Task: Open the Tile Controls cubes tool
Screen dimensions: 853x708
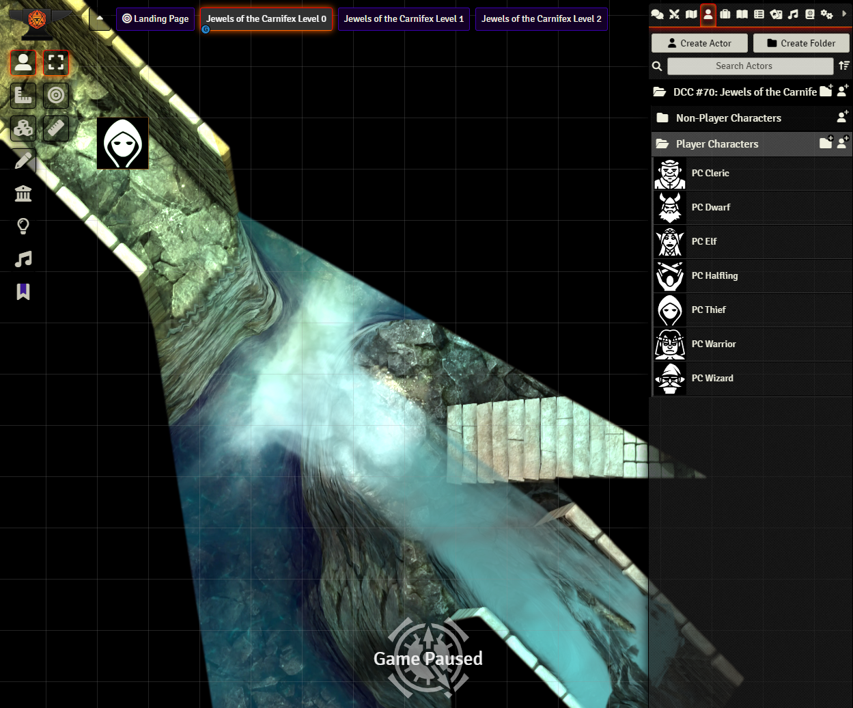Action: pos(23,129)
